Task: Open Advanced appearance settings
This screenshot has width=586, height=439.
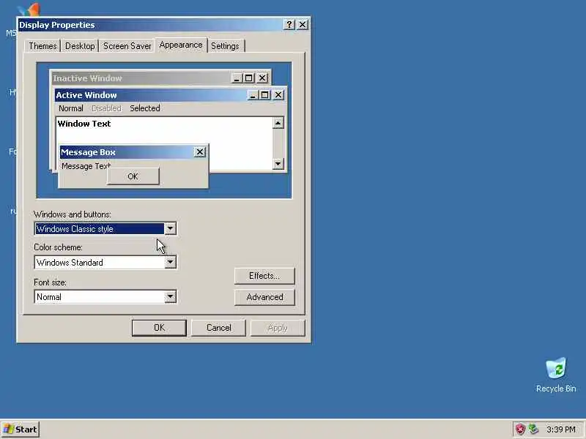Action: click(x=264, y=297)
